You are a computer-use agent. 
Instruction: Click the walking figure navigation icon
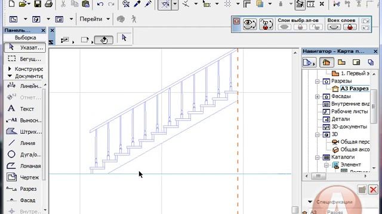point(134,19)
